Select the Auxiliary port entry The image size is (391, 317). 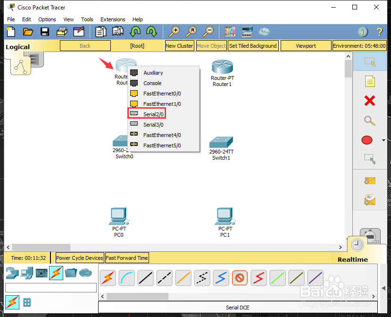coord(163,73)
